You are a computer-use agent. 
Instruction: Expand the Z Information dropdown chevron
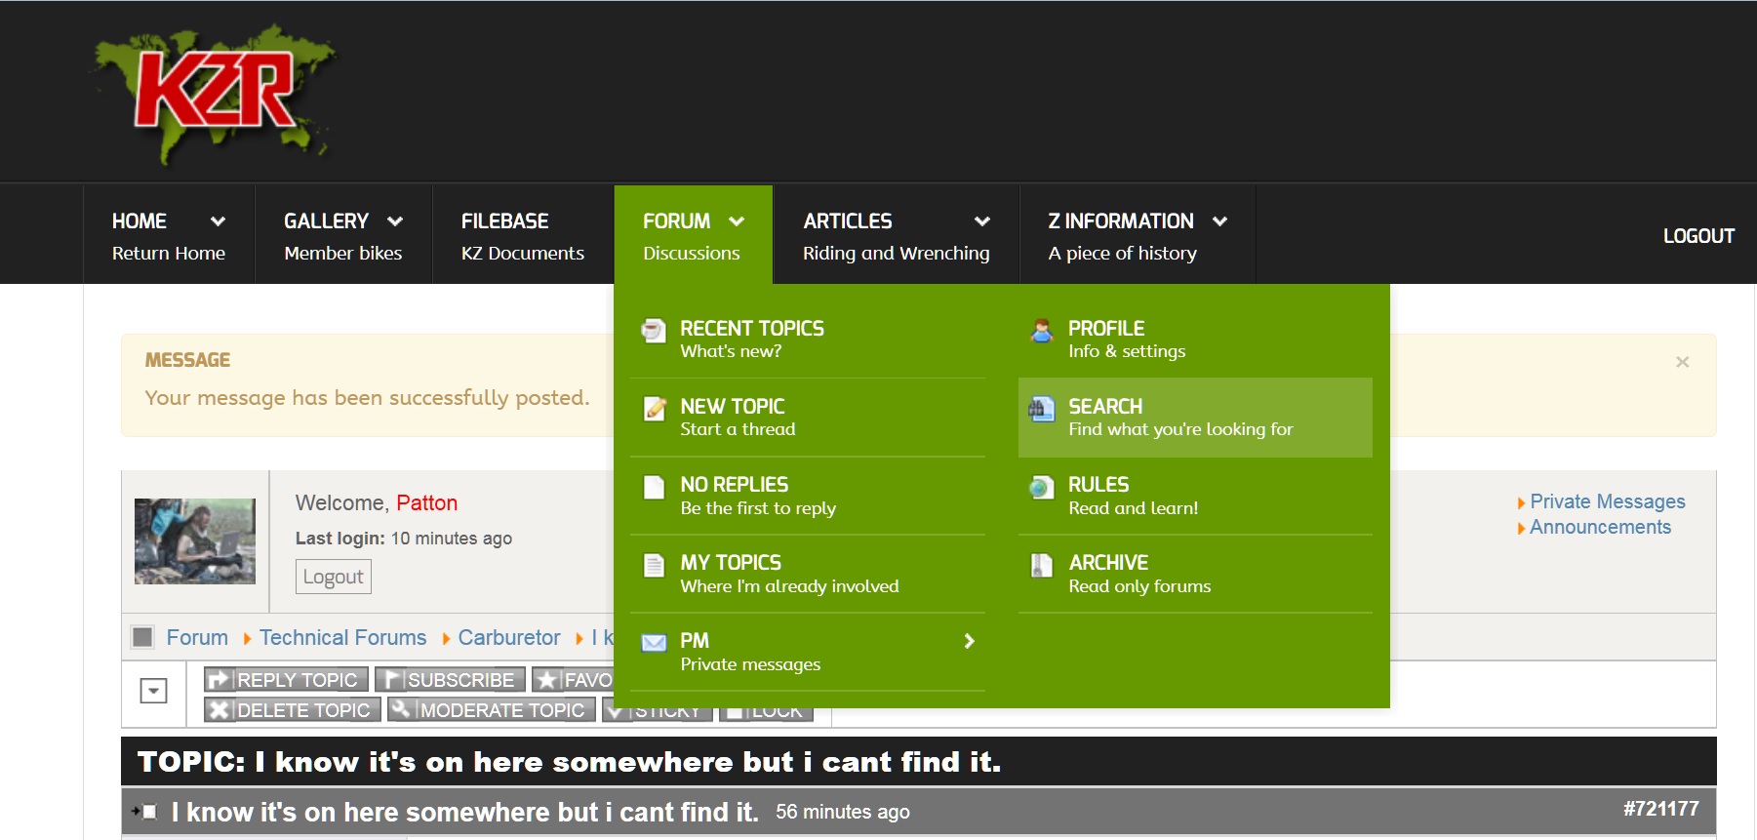coord(1219,221)
